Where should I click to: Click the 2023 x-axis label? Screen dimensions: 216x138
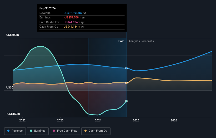[60, 121]
